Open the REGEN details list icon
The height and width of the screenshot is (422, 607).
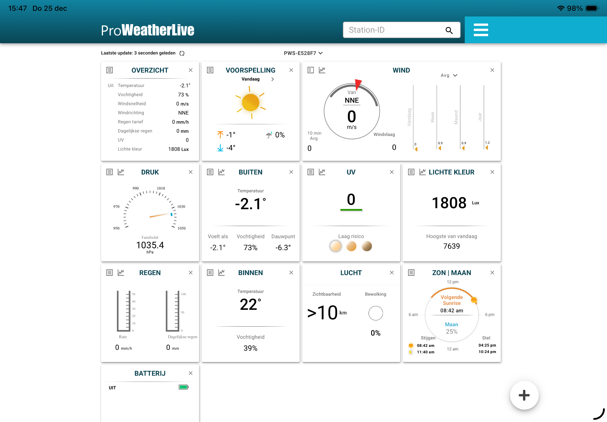click(109, 272)
